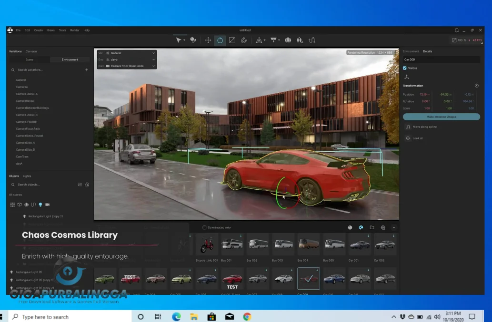Activate the material picker tool
Image resolution: width=492 pixels, height=322 pixels.
coord(193,40)
